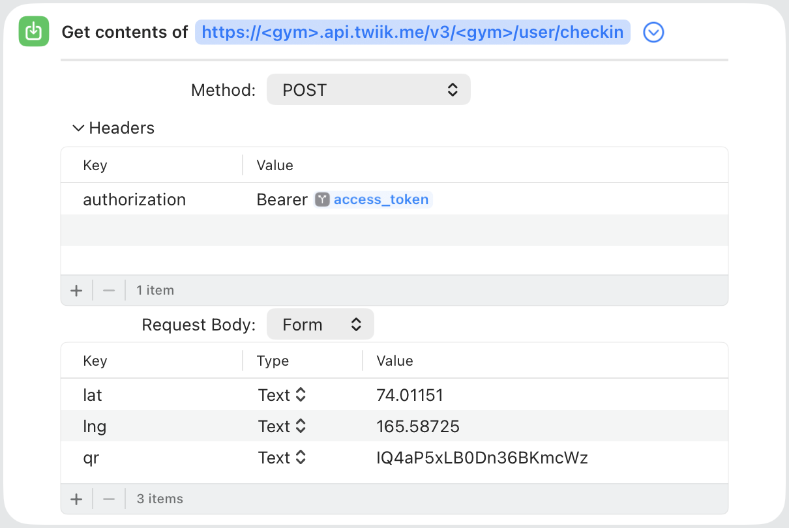
Task: Select the qr value IQ4aP5xLB0Dn36BKmcWz
Action: (x=483, y=458)
